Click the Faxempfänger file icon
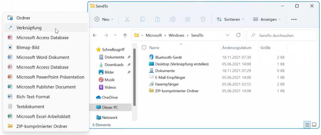The width and height of the screenshot is (321, 135). pos(151,84)
